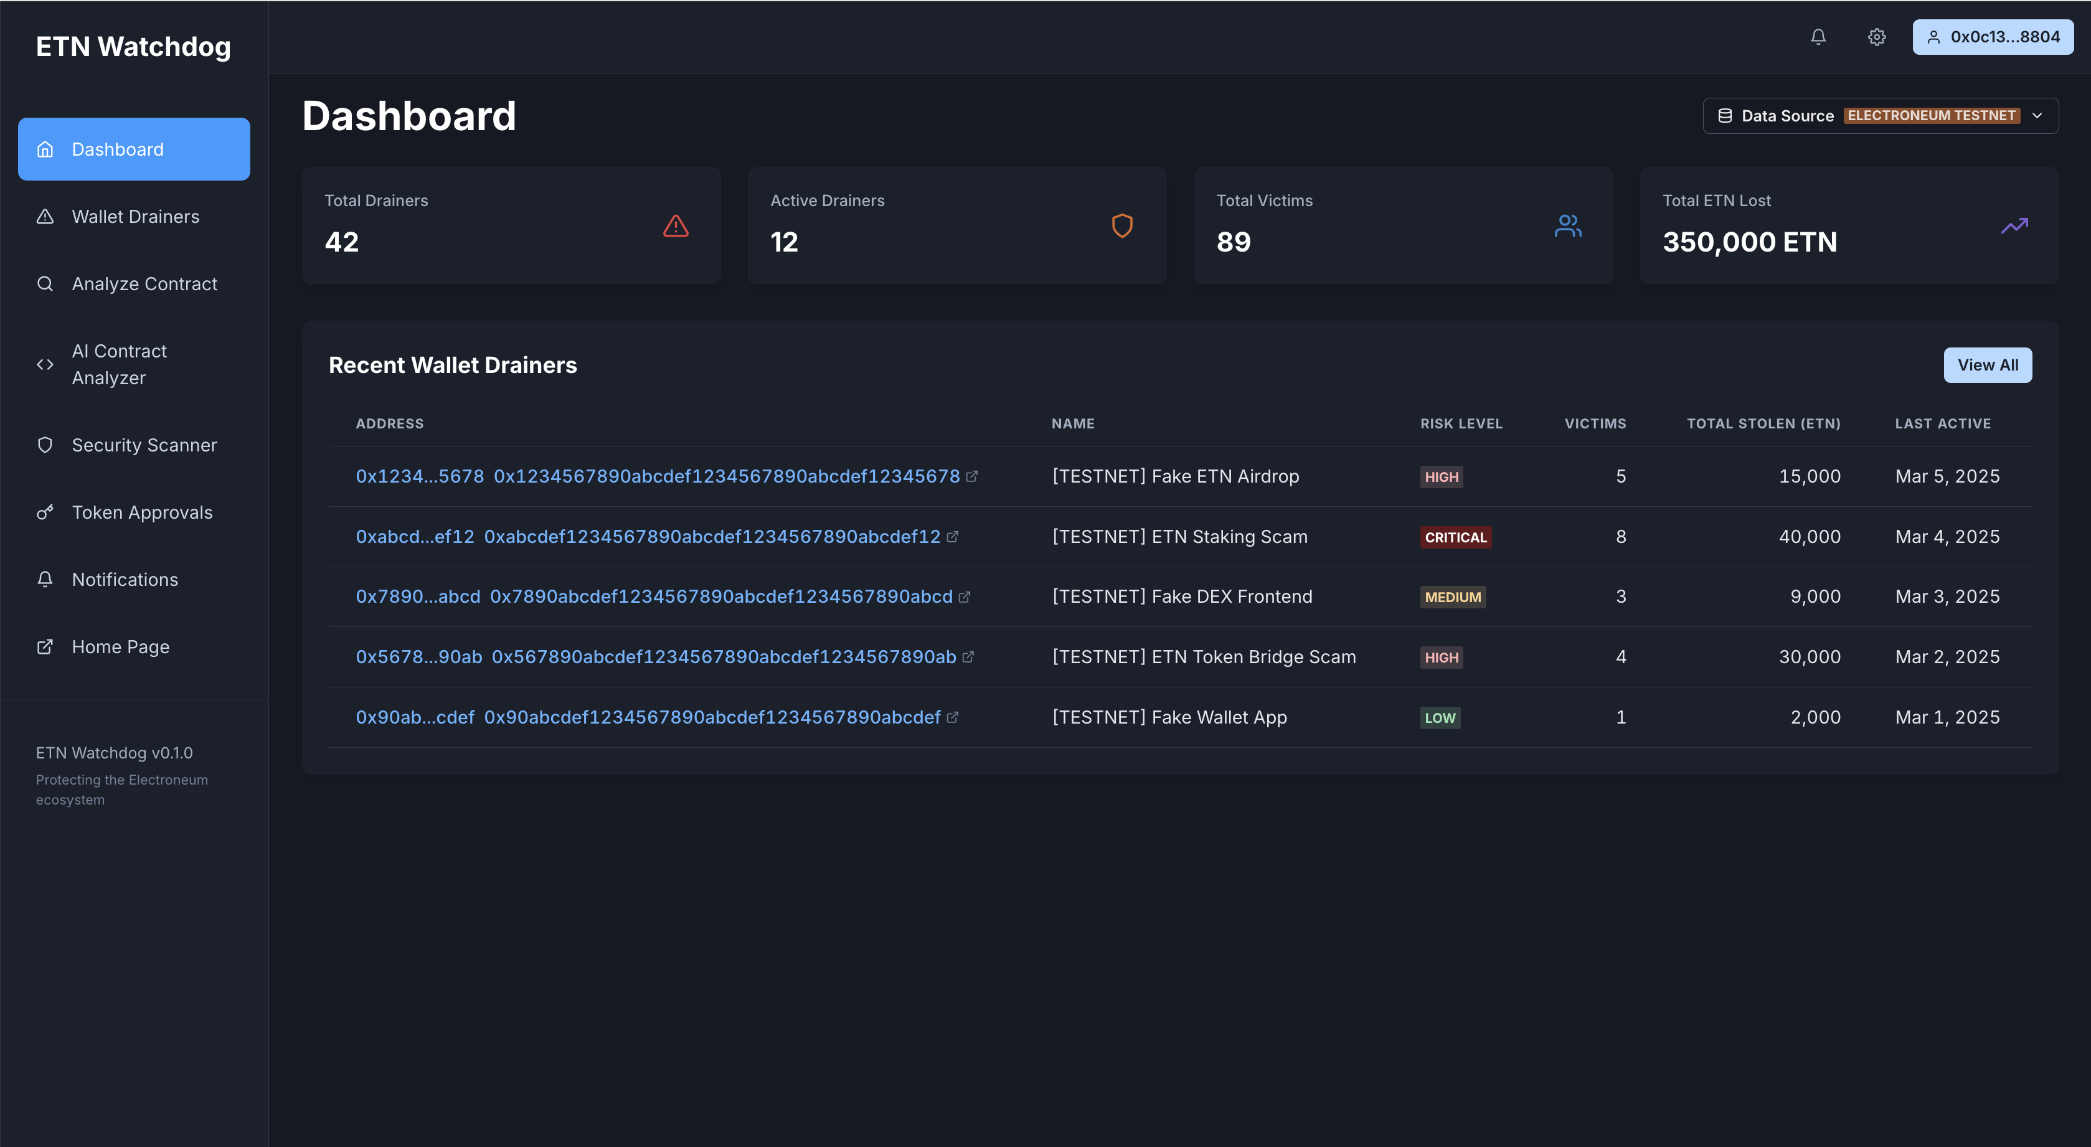Image resolution: width=2091 pixels, height=1147 pixels.
Task: Click the CRITICAL risk level badge
Action: click(1455, 537)
